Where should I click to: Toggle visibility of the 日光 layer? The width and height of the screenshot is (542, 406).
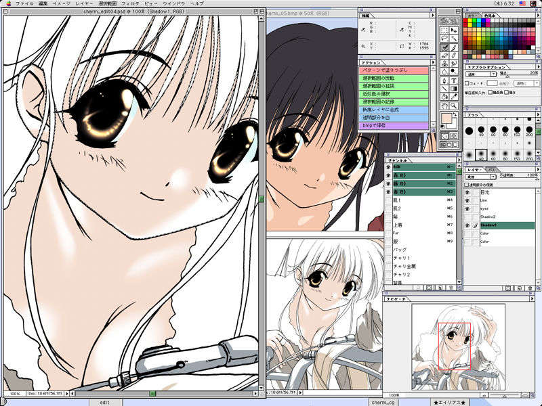point(467,192)
